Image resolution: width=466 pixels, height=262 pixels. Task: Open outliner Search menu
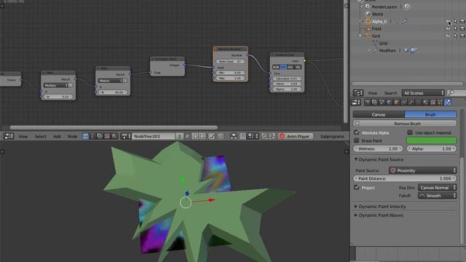[x=390, y=93]
